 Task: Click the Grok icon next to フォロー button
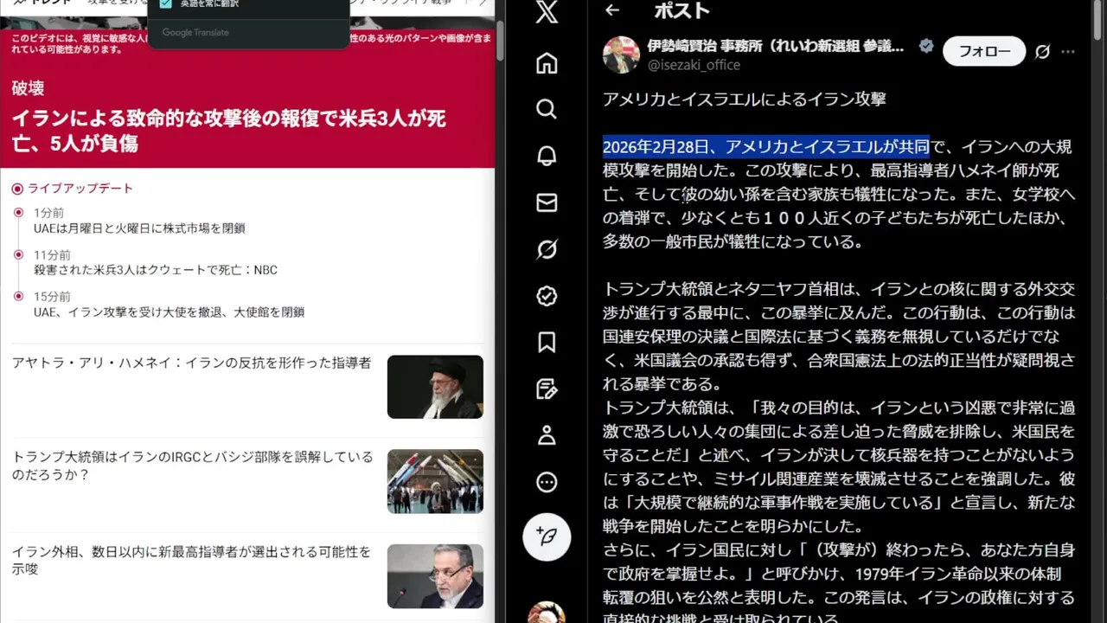[x=1043, y=52]
